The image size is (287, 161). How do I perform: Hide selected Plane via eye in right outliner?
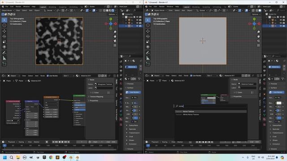[x=281, y=26]
